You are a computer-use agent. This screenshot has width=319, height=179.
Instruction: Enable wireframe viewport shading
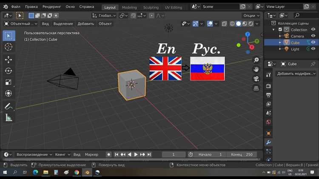click(x=232, y=24)
